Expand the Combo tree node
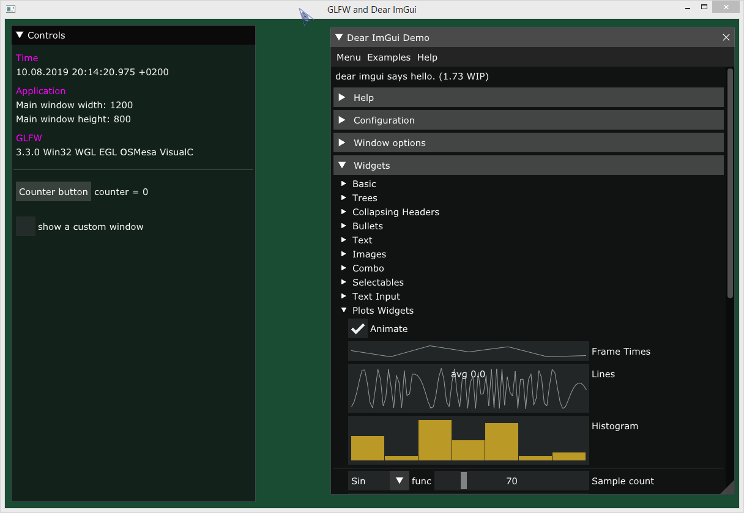This screenshot has height=513, width=744. click(x=344, y=268)
